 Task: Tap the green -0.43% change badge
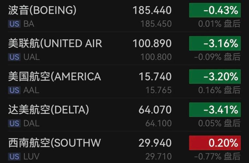[215, 10]
